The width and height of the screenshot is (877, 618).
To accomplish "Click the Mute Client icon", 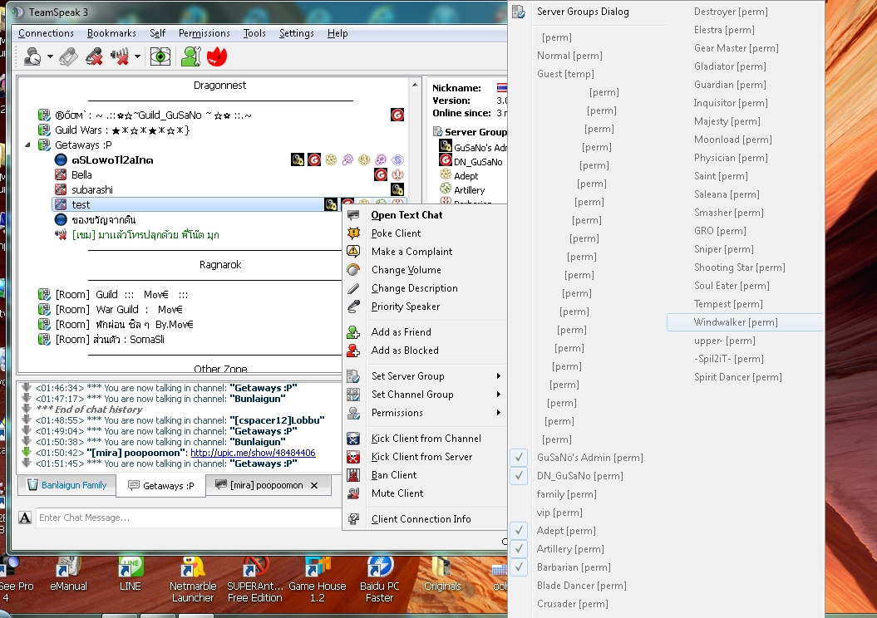I will tap(353, 493).
